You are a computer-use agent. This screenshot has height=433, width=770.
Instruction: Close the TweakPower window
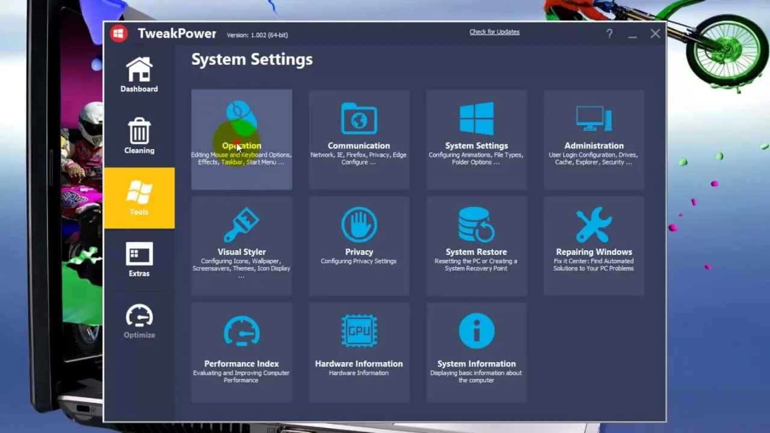point(655,34)
